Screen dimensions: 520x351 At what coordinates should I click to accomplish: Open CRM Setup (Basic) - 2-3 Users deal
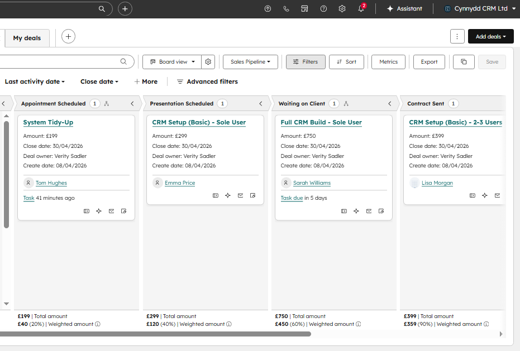tap(456, 122)
